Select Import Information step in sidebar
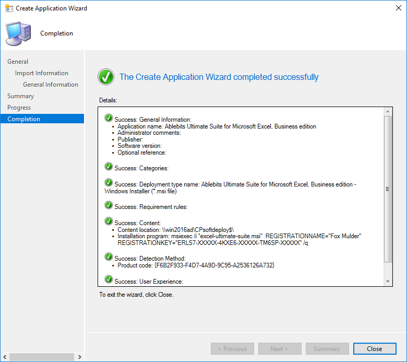Screen dimensions: 407x362 point(42,73)
